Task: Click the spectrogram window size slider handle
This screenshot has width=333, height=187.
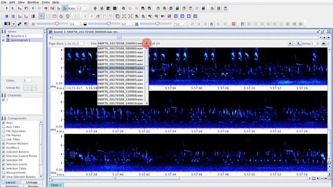Action: click(x=157, y=23)
